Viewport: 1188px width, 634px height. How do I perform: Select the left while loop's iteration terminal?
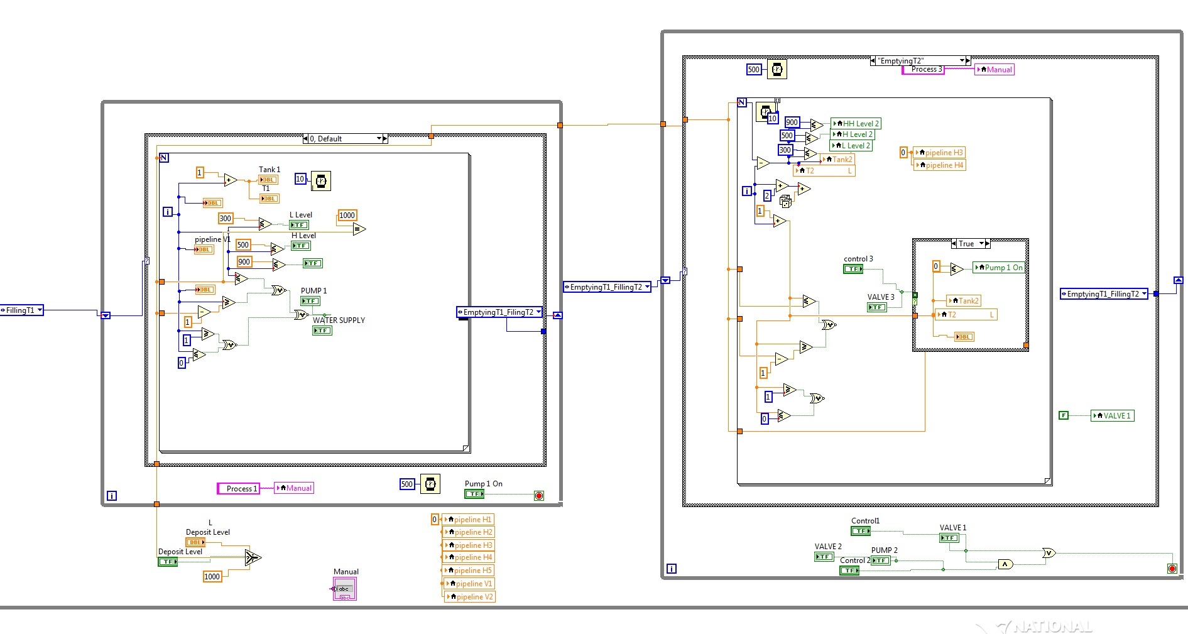(x=112, y=496)
